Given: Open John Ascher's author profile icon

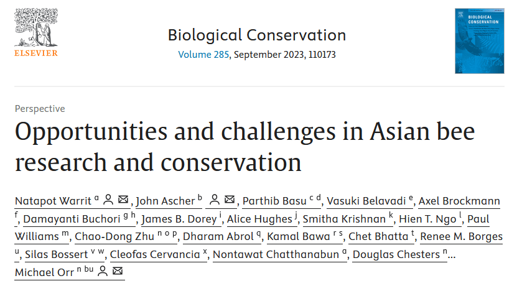Looking at the screenshot, I should [214, 200].
